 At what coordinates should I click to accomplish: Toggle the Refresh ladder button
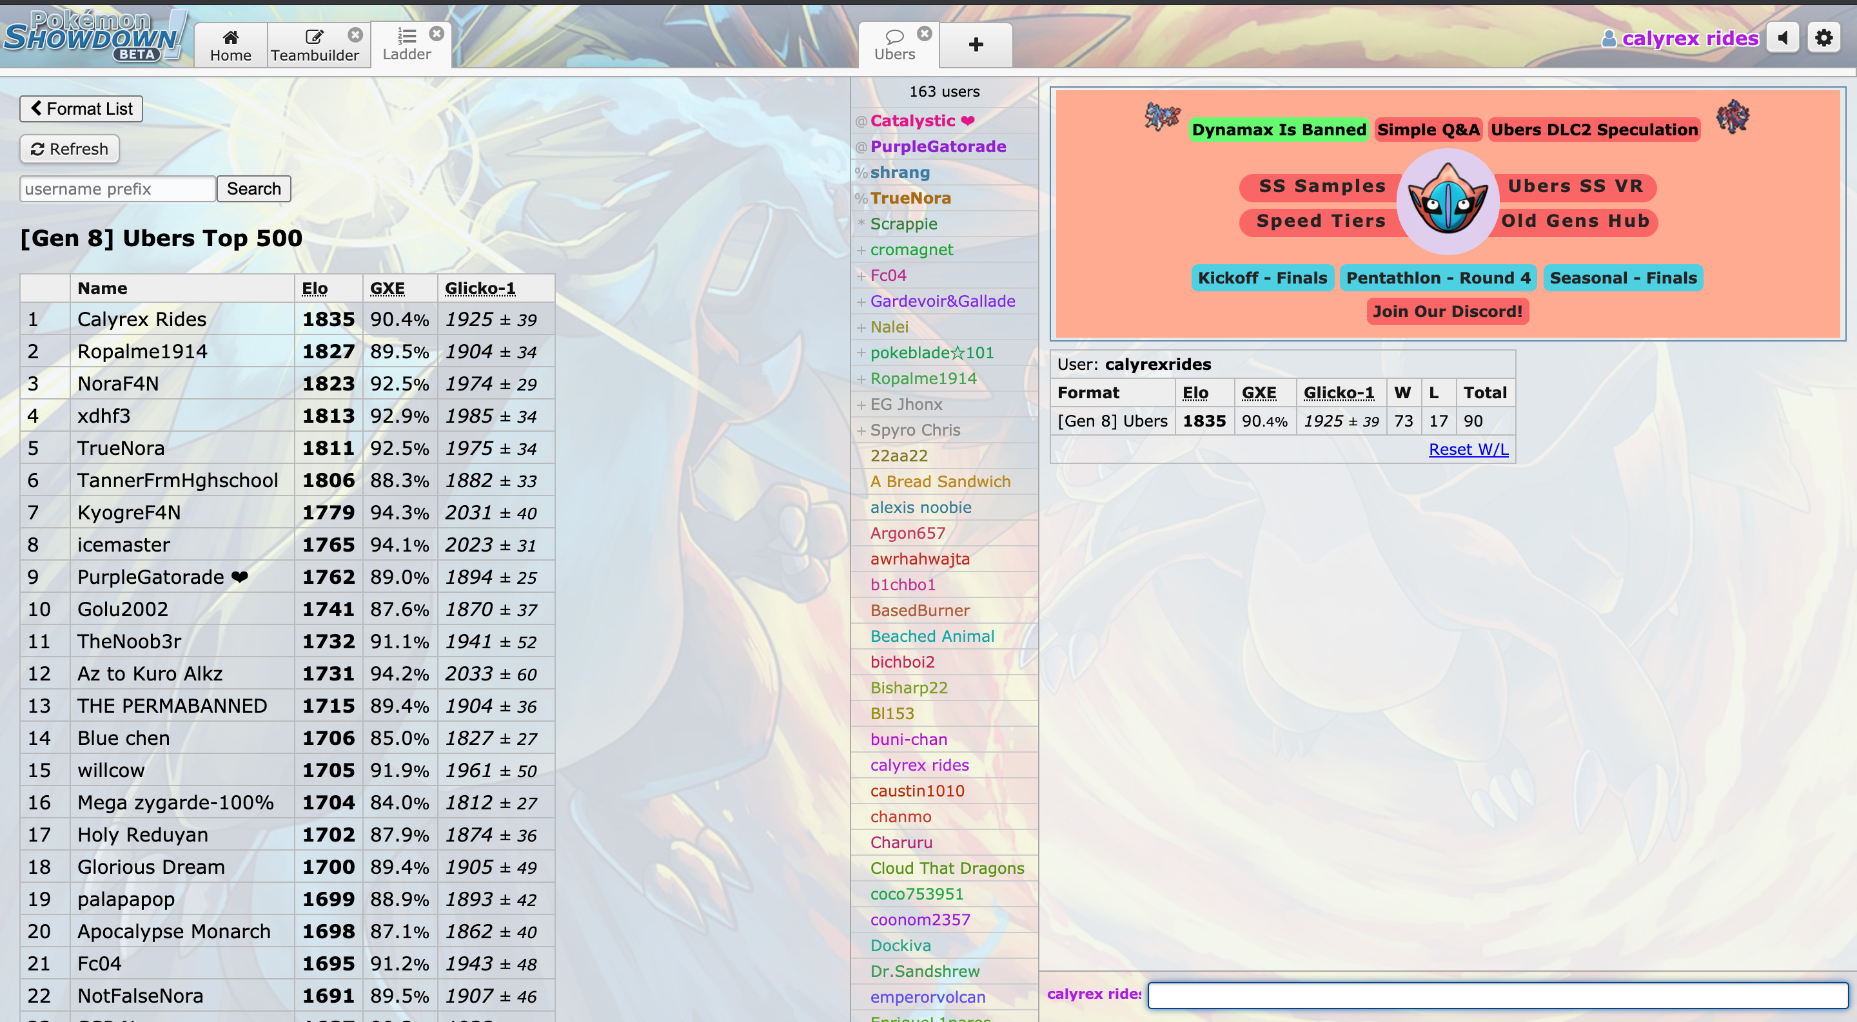[69, 149]
